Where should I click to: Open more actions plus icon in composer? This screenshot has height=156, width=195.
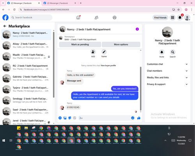[60, 118]
